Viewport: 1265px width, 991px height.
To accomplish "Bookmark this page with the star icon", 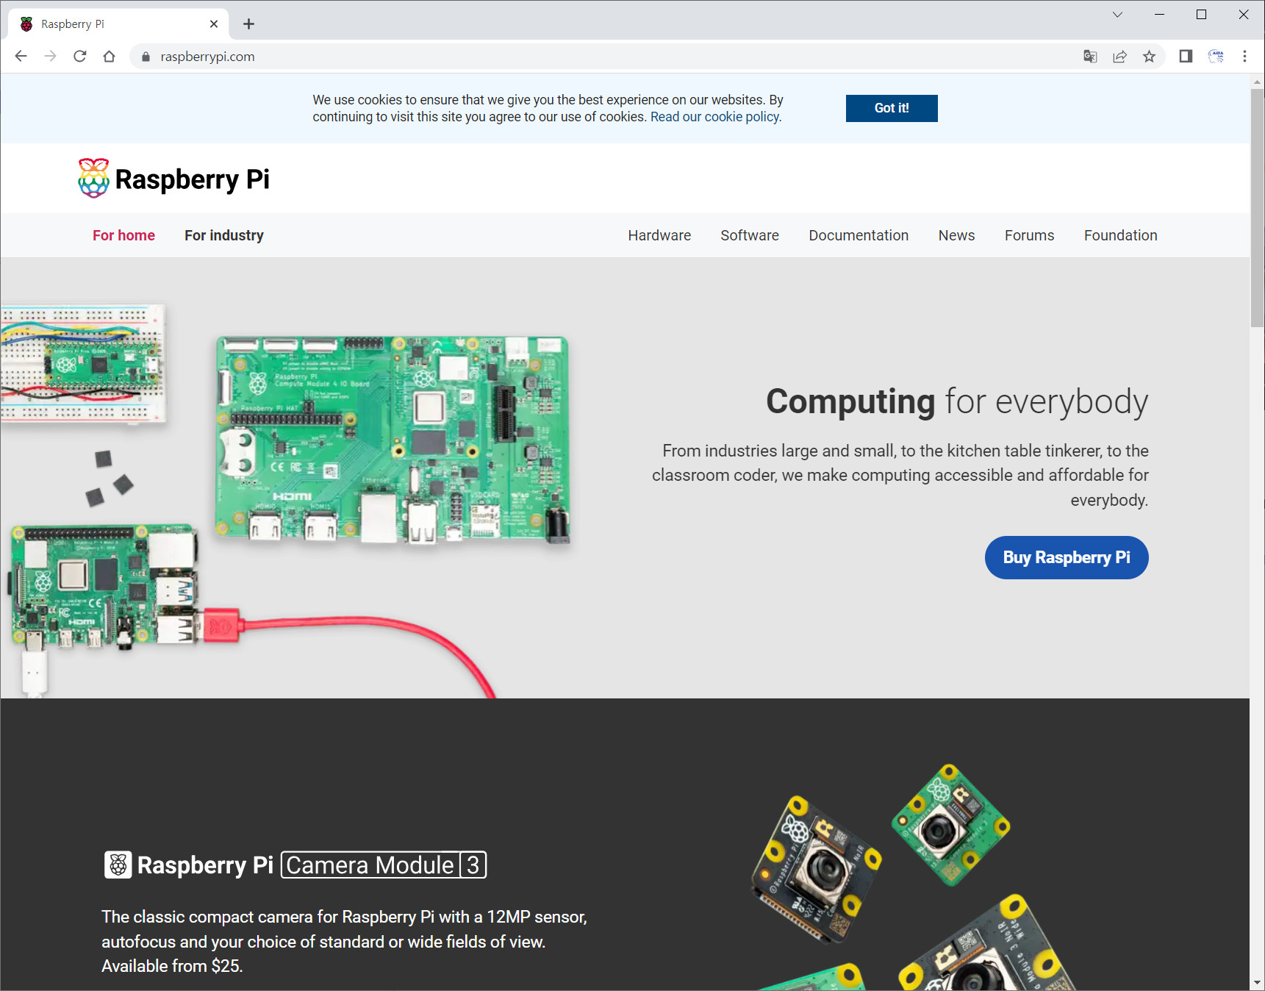I will [1149, 57].
